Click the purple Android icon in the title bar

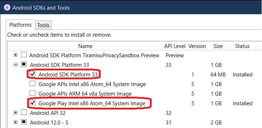tap(7, 8)
